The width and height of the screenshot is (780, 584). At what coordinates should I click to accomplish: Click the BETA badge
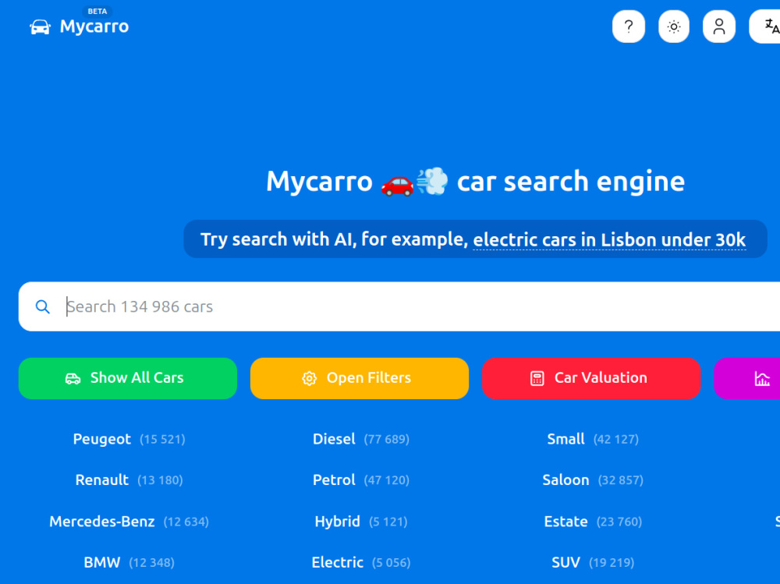pyautogui.click(x=97, y=12)
